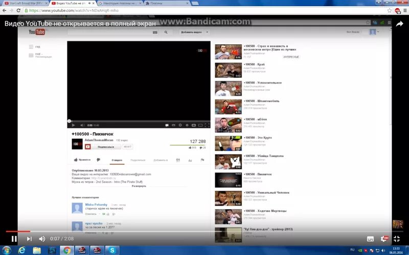Exit full screen mode
Image resolution: width=409 pixels, height=255 pixels.
pyautogui.click(x=397, y=239)
